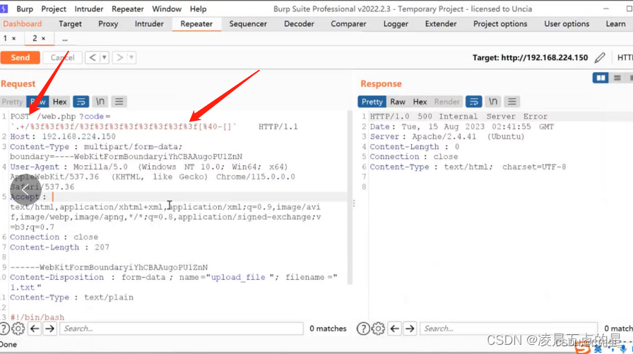Open the Burp menu
633x354 pixels.
click(25, 8)
